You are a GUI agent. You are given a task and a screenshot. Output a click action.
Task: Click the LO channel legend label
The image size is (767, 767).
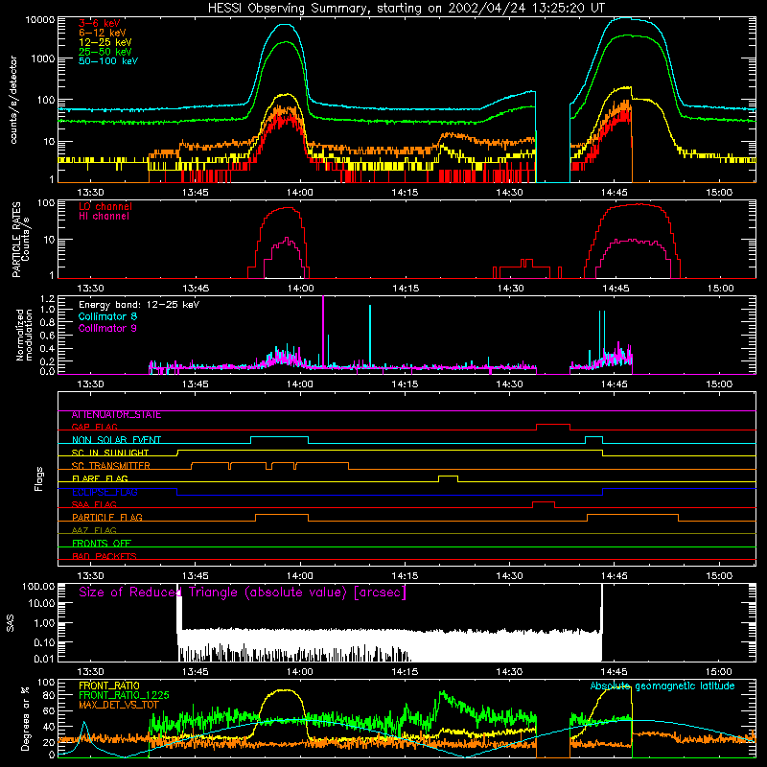105,206
